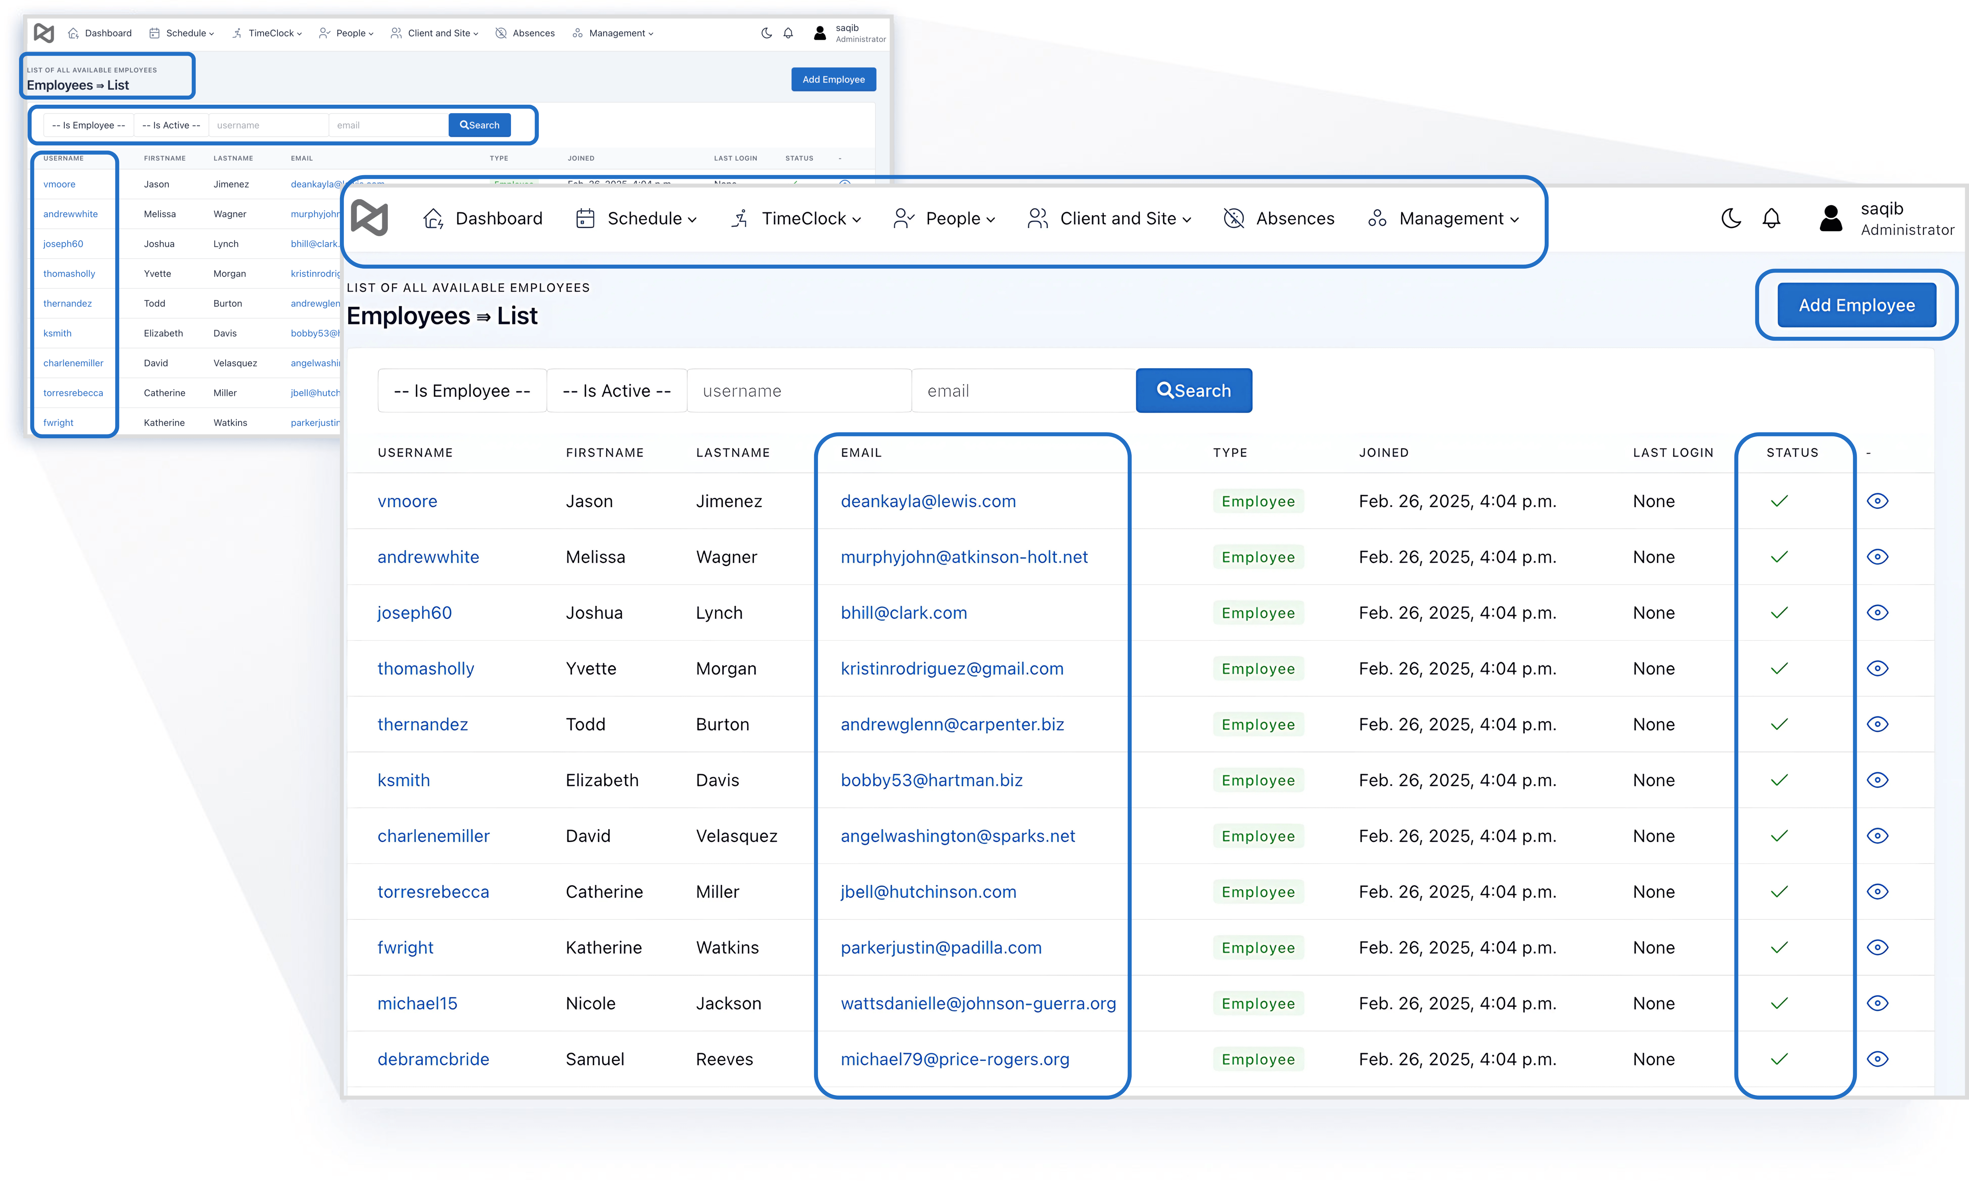Open michael15 username link

(417, 1004)
